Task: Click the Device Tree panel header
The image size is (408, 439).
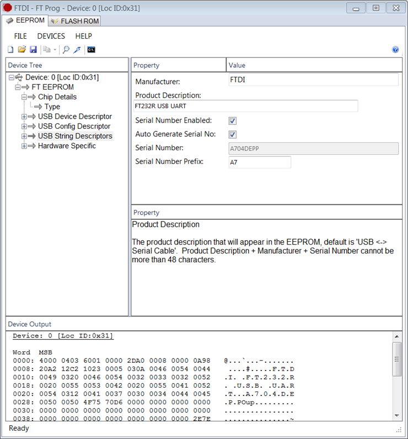Action: point(67,65)
